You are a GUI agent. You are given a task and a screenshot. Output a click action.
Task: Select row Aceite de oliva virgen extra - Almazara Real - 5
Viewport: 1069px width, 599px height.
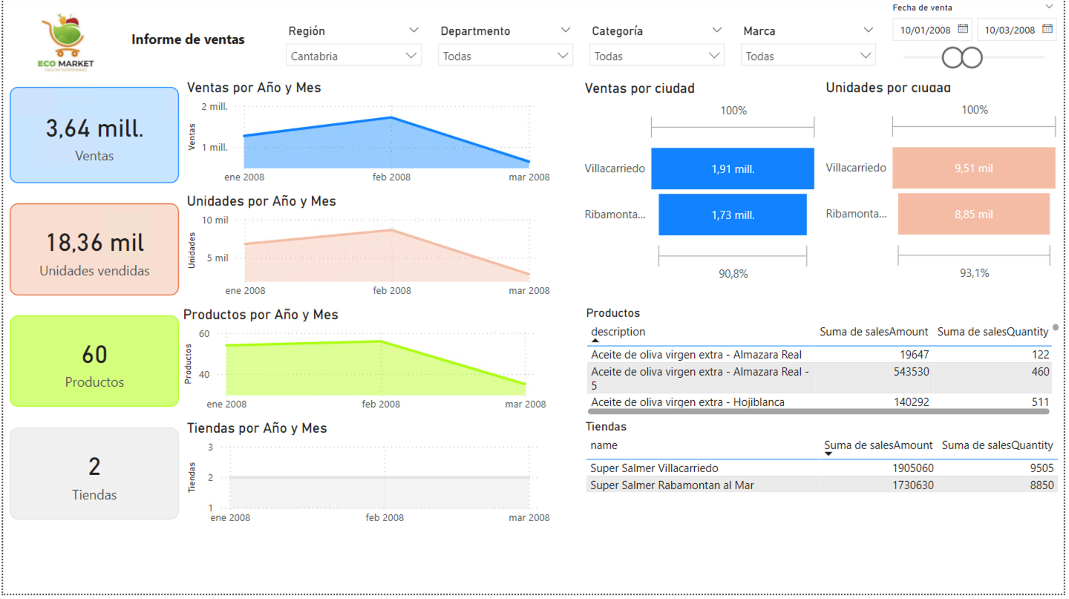click(x=819, y=379)
